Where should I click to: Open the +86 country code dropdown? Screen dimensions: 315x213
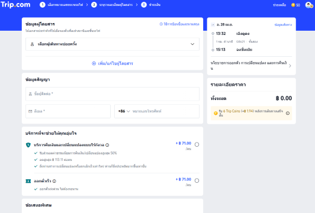pyautogui.click(x=124, y=111)
